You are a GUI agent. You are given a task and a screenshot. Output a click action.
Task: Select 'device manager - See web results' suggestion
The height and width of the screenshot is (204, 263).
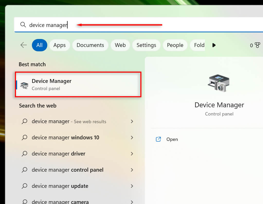pos(78,121)
